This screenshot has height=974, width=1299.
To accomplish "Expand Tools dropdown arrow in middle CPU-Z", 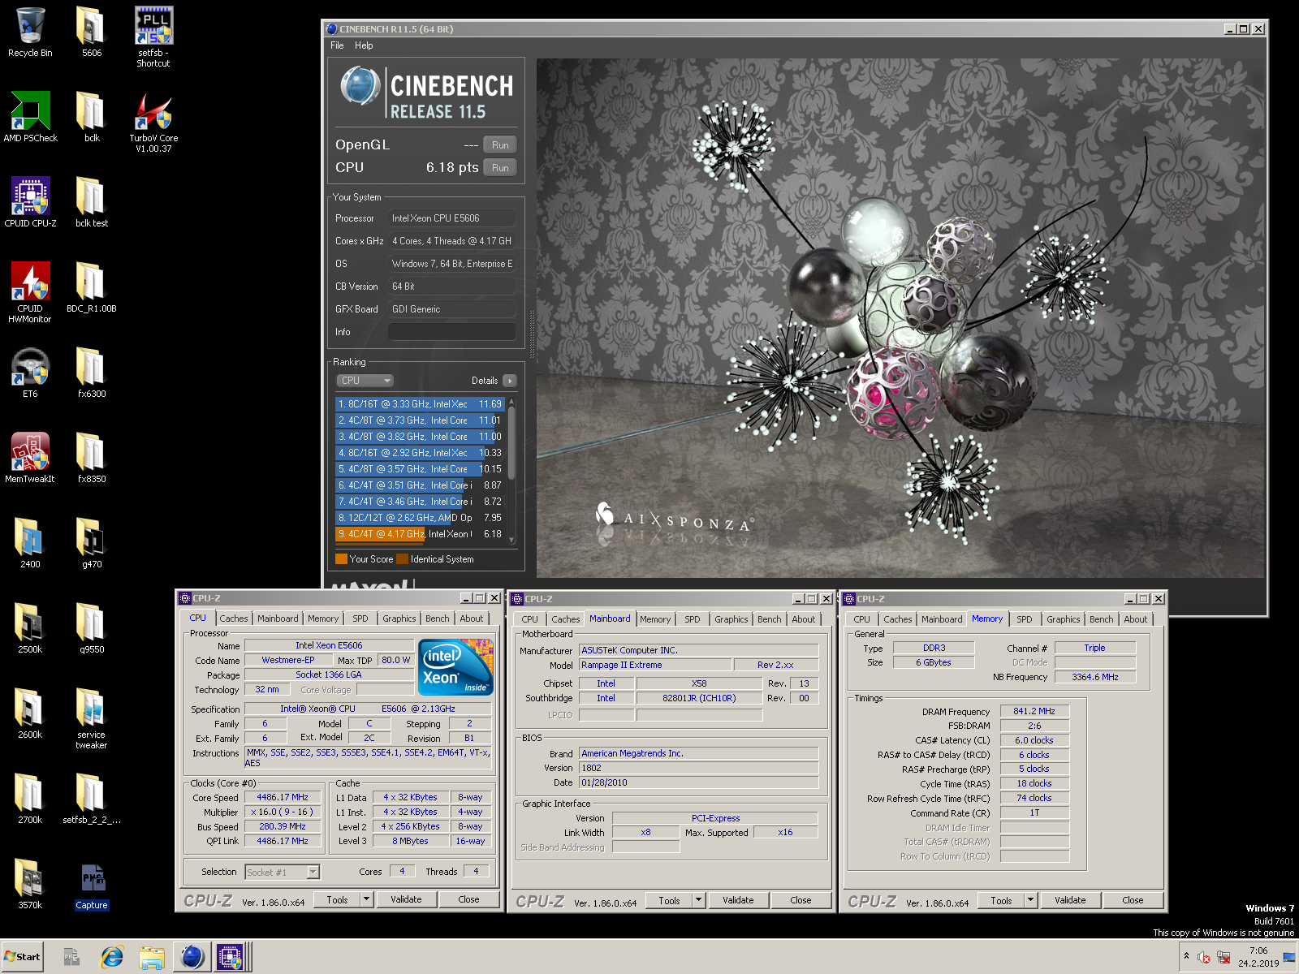I will click(x=698, y=901).
